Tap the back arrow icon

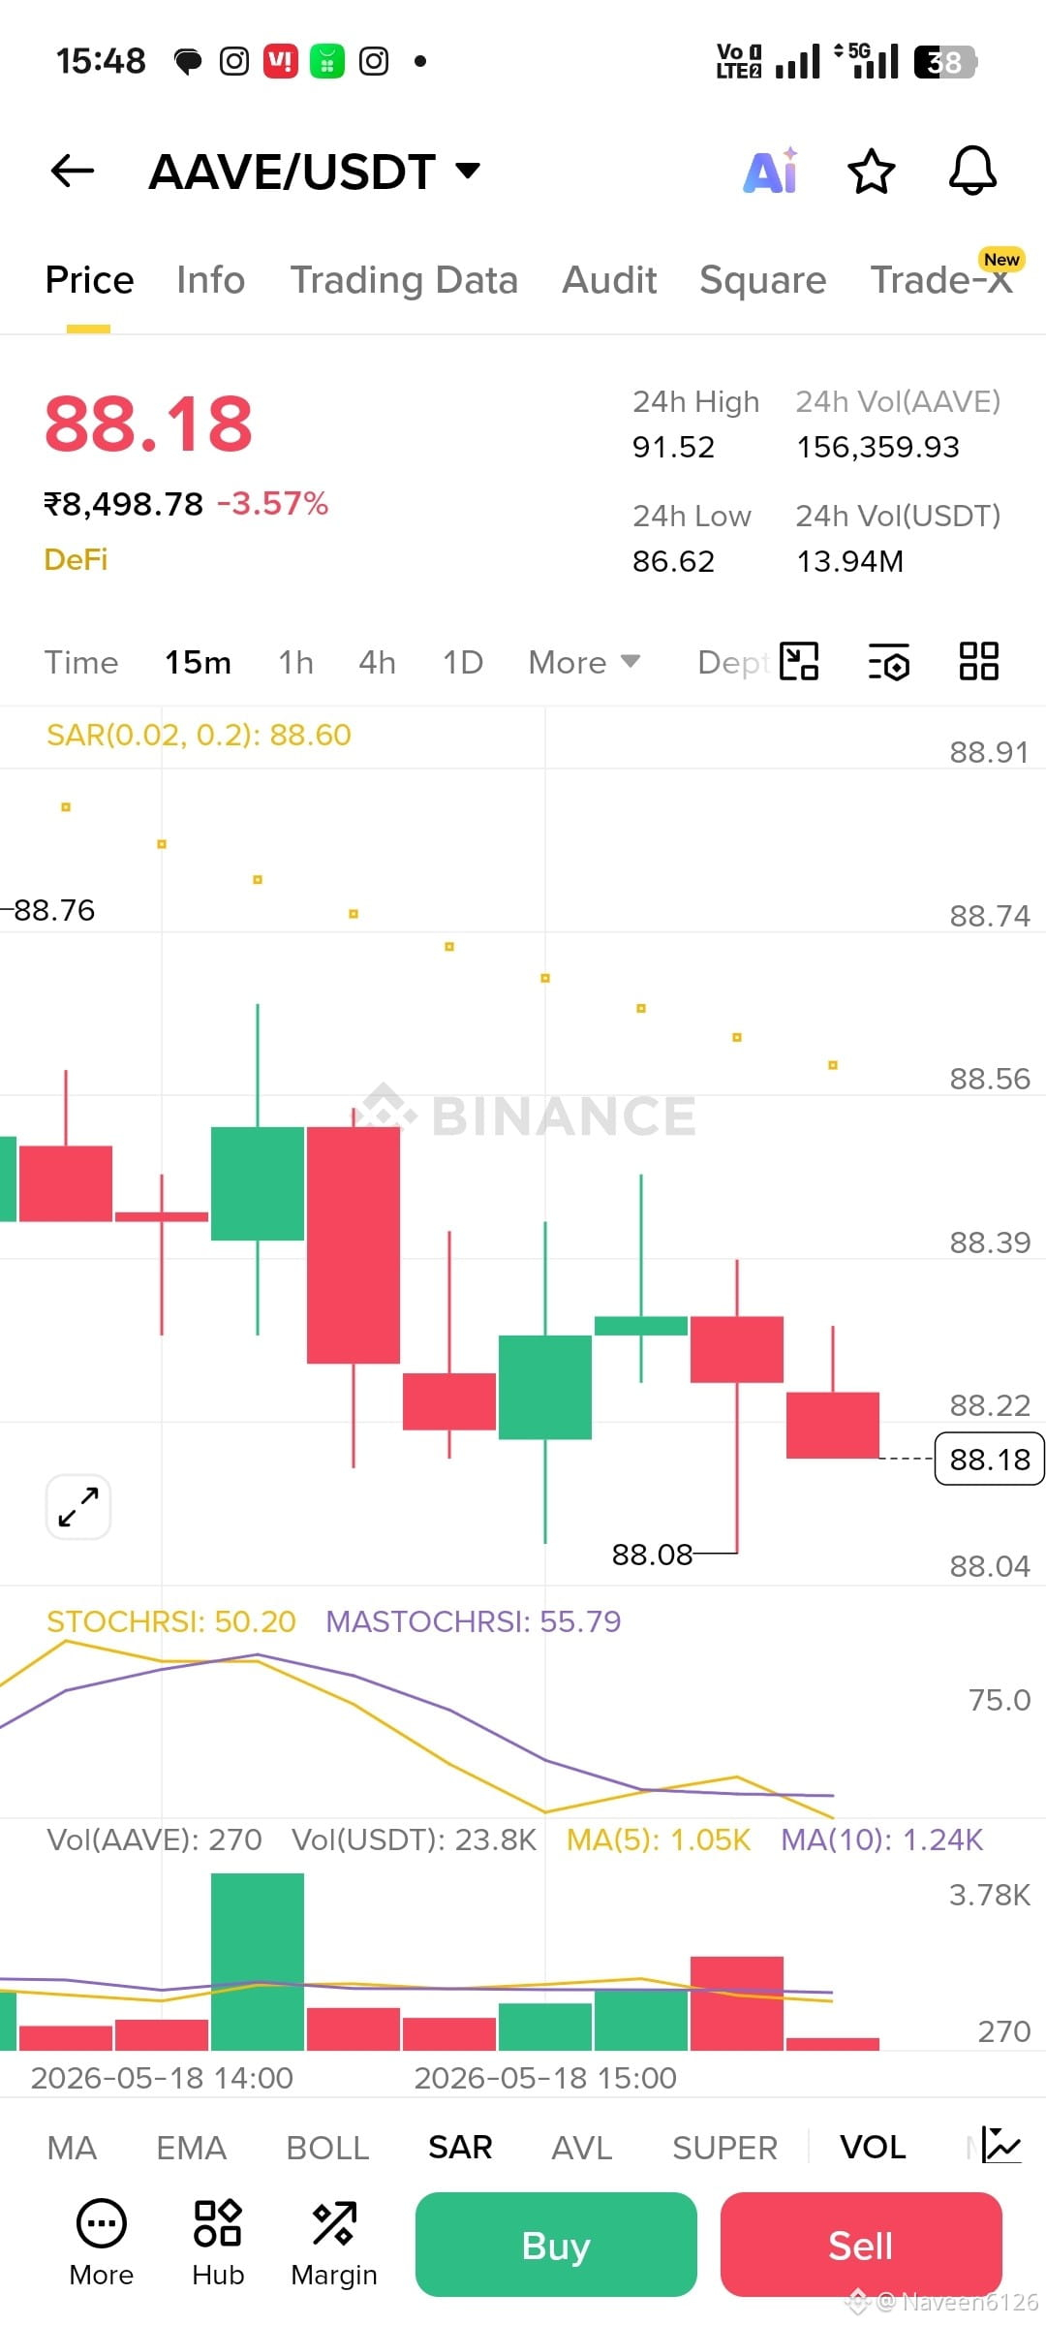[x=73, y=172]
